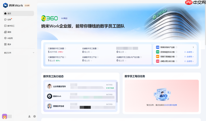Expand the 最近任务 chevron

[x=33, y=53]
